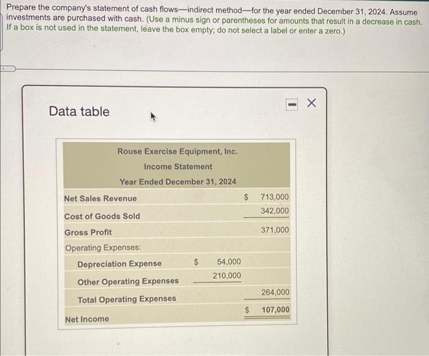
Task: Select Year Ended December 31, 2024 text
Action: (178, 182)
